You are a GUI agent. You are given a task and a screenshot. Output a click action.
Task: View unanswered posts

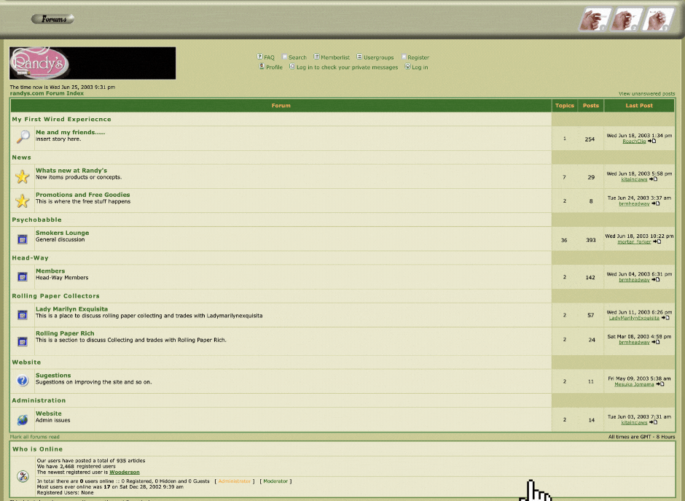pyautogui.click(x=646, y=93)
